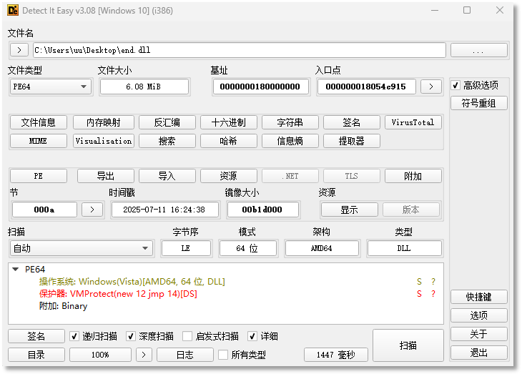
Task: Open the 反汇编 disassembly view
Action: coord(167,122)
